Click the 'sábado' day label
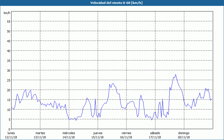 (x=155, y=133)
